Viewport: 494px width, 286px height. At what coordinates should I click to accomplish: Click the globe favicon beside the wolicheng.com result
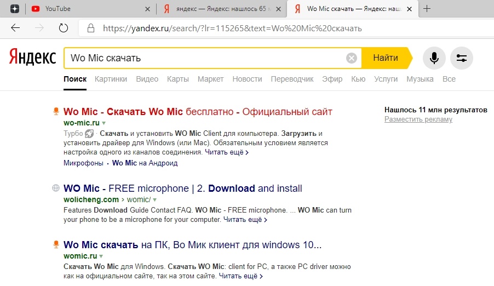point(56,188)
